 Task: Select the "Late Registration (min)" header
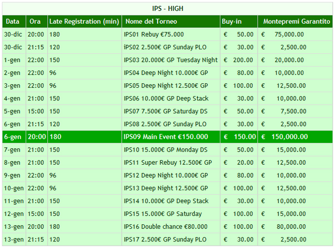(85, 22)
